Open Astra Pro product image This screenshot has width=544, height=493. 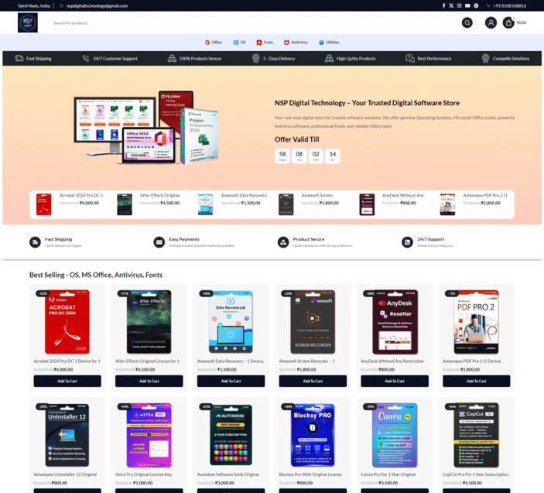pyautogui.click(x=149, y=435)
